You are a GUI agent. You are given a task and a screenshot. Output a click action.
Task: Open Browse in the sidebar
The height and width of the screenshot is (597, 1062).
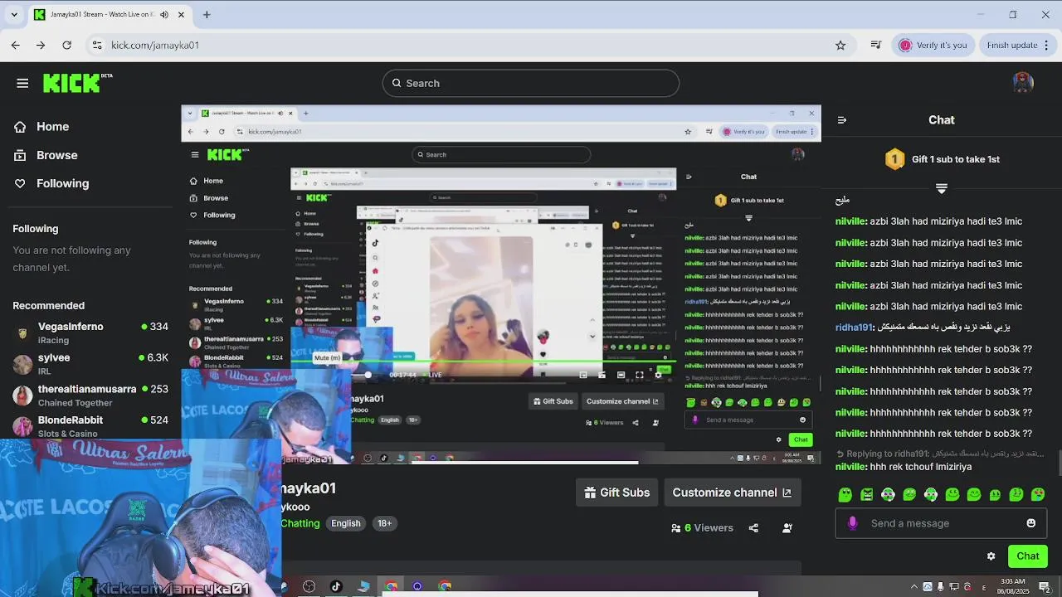46,155
